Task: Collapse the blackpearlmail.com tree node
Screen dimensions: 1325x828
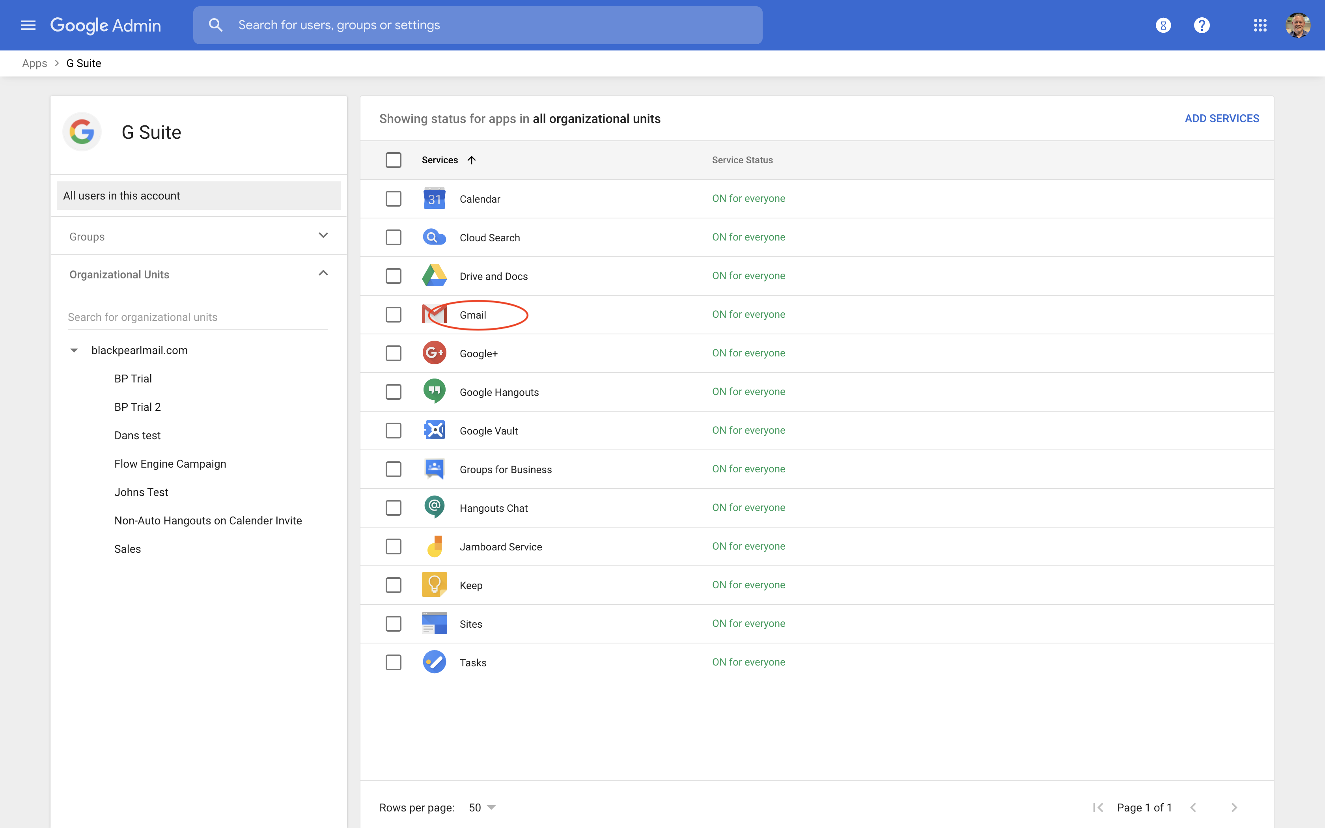Action: coord(74,351)
